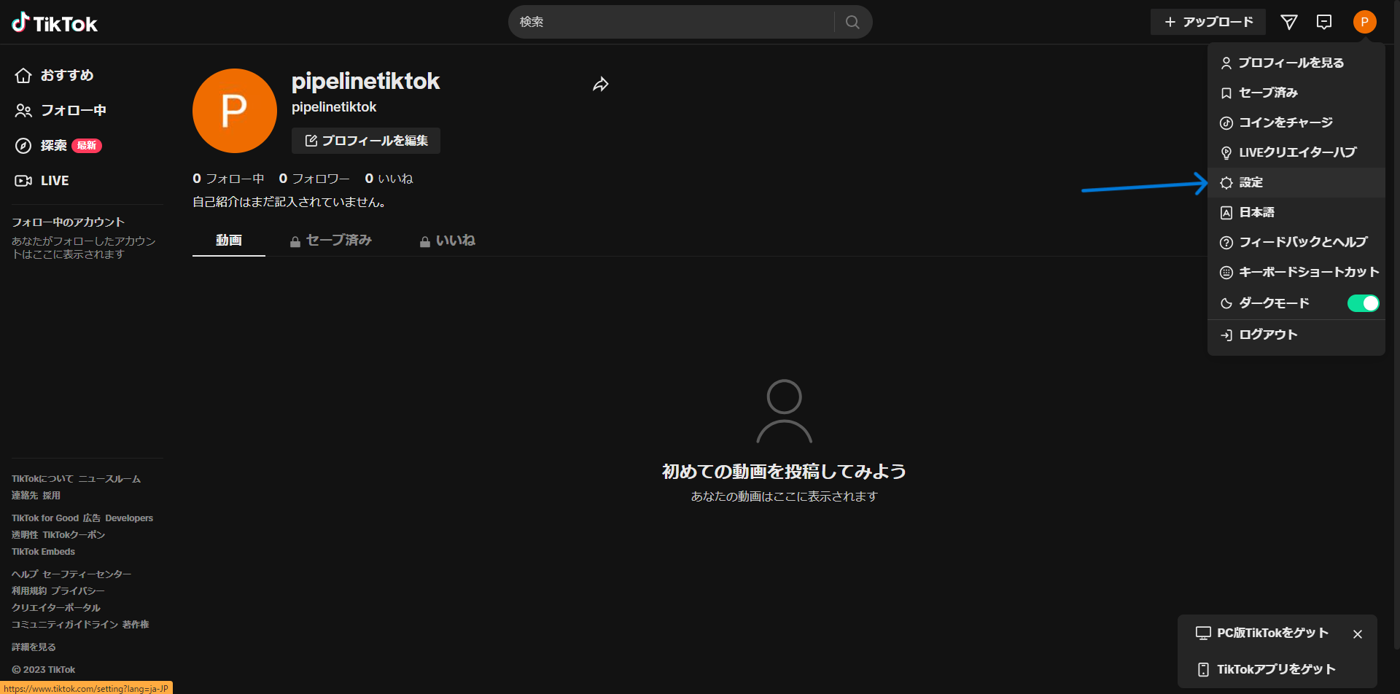Select the locked いいね tab

447,241
